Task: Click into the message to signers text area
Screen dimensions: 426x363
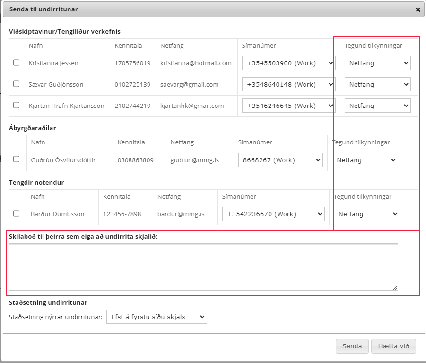Action: point(203,266)
